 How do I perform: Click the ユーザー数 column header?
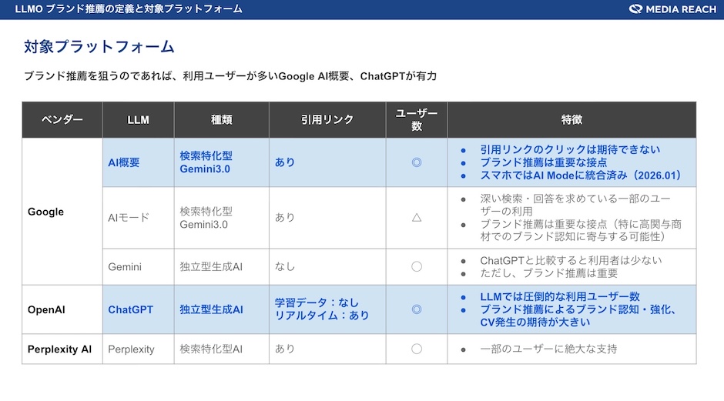click(x=417, y=120)
